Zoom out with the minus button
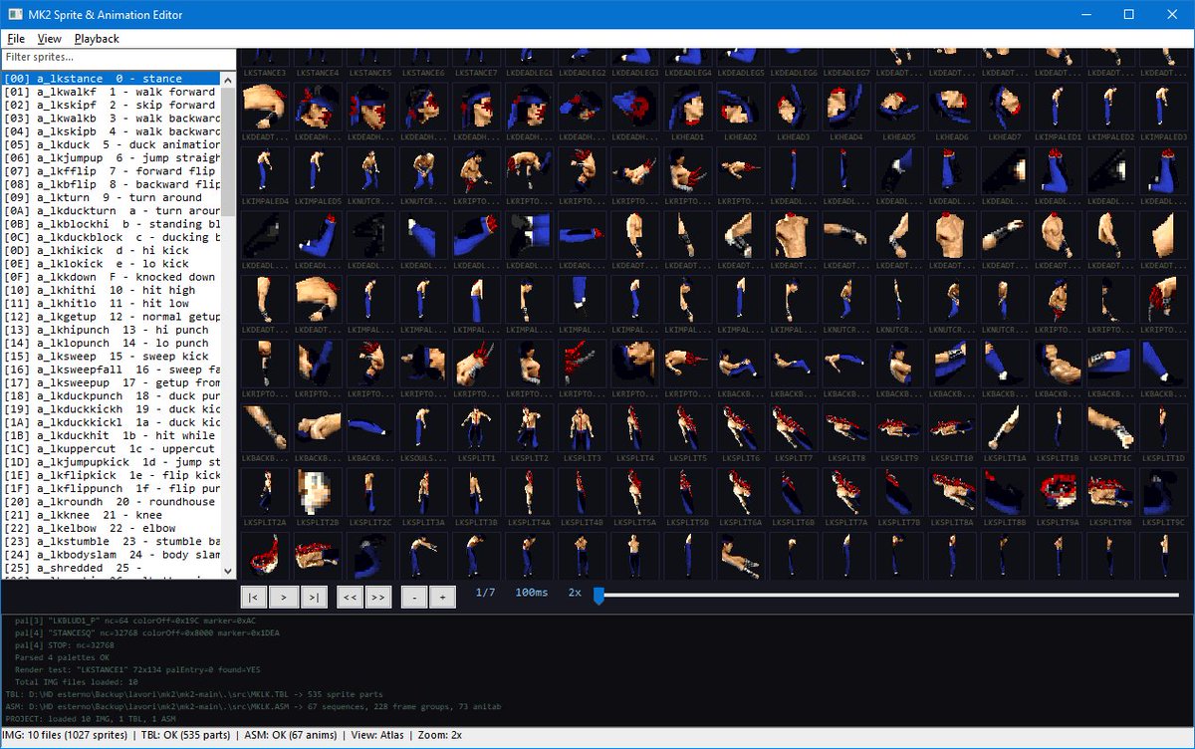 coord(413,597)
